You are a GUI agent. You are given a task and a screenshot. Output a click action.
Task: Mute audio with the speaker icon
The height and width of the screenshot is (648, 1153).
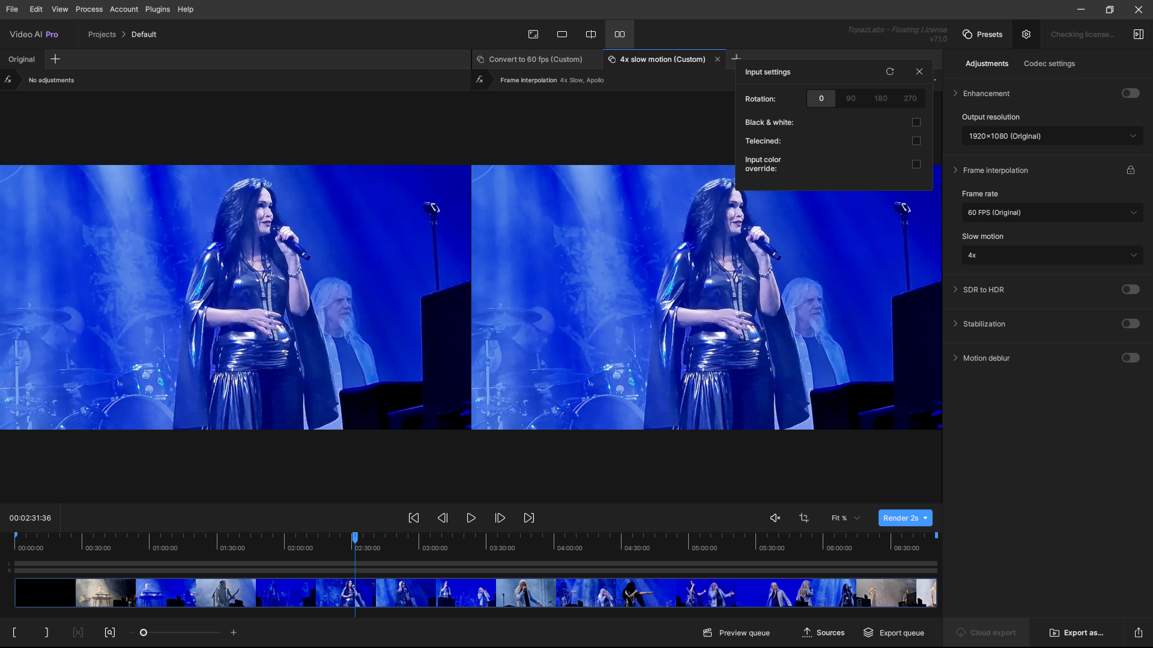pos(775,518)
